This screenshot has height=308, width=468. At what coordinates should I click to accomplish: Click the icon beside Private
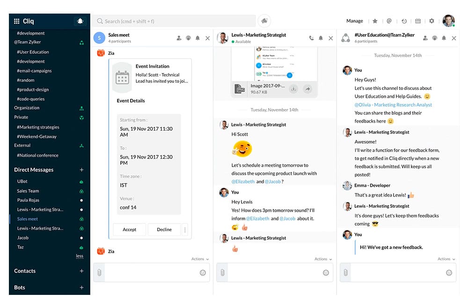(81, 117)
